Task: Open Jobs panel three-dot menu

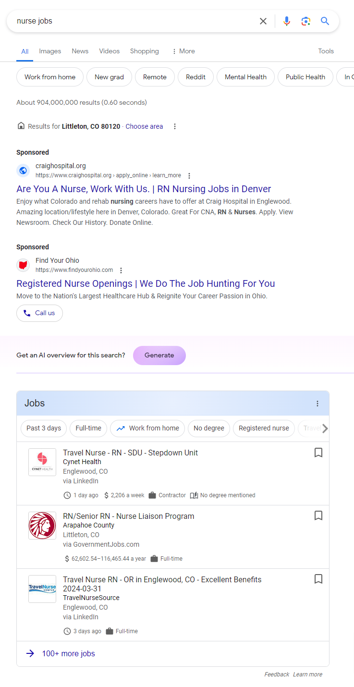Action: (x=317, y=404)
